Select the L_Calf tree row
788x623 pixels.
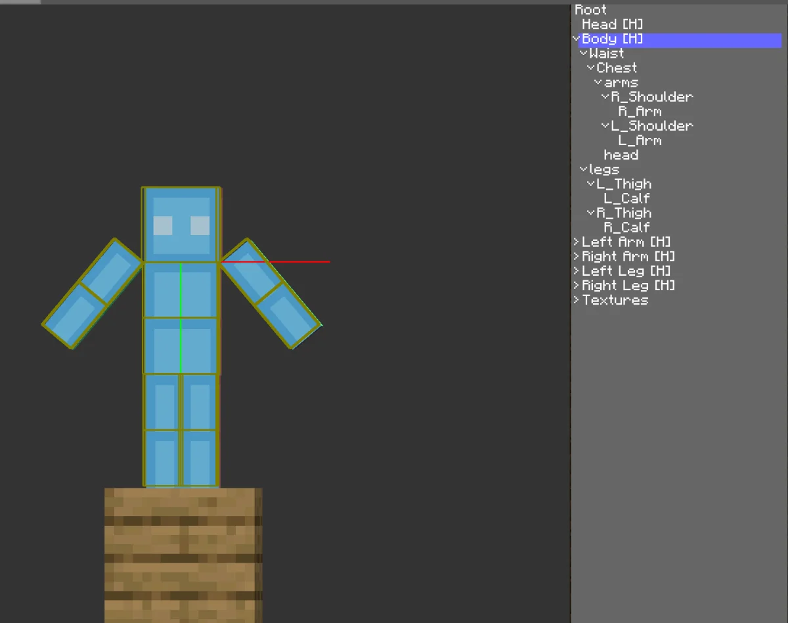(627, 198)
